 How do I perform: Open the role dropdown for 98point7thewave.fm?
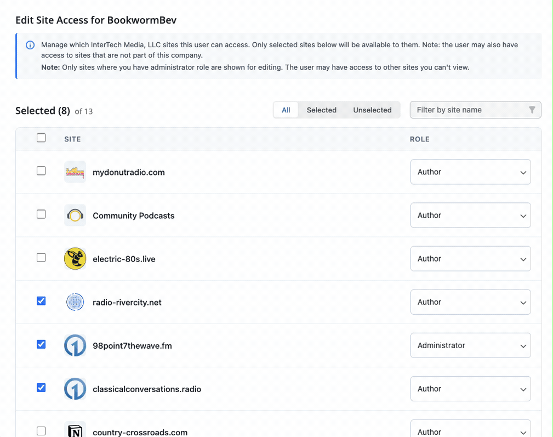click(x=470, y=345)
